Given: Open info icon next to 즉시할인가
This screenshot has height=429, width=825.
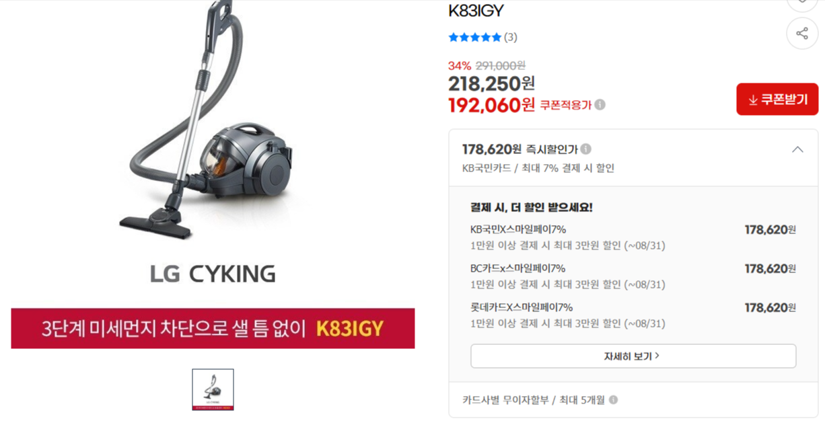Looking at the screenshot, I should pos(586,149).
